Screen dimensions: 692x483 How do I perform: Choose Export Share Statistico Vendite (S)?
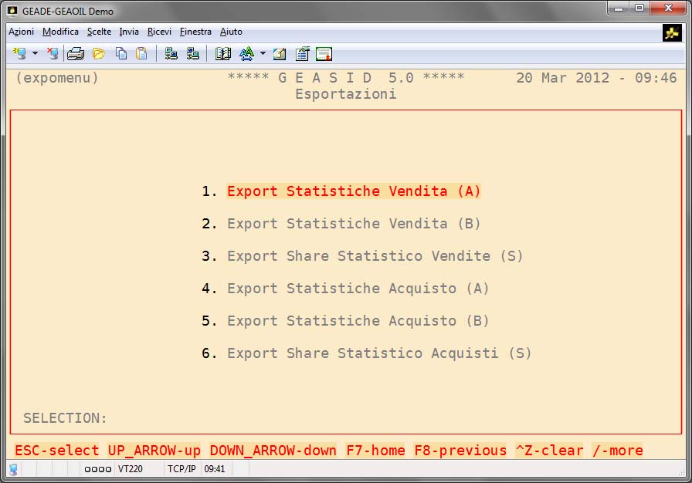click(375, 256)
